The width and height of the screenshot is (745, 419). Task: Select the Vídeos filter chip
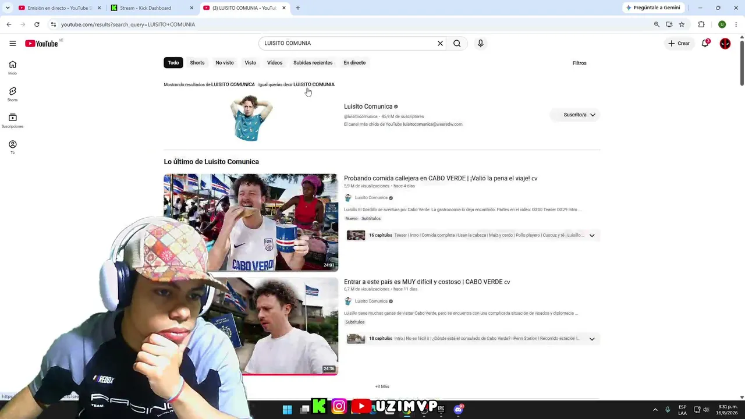(x=275, y=63)
